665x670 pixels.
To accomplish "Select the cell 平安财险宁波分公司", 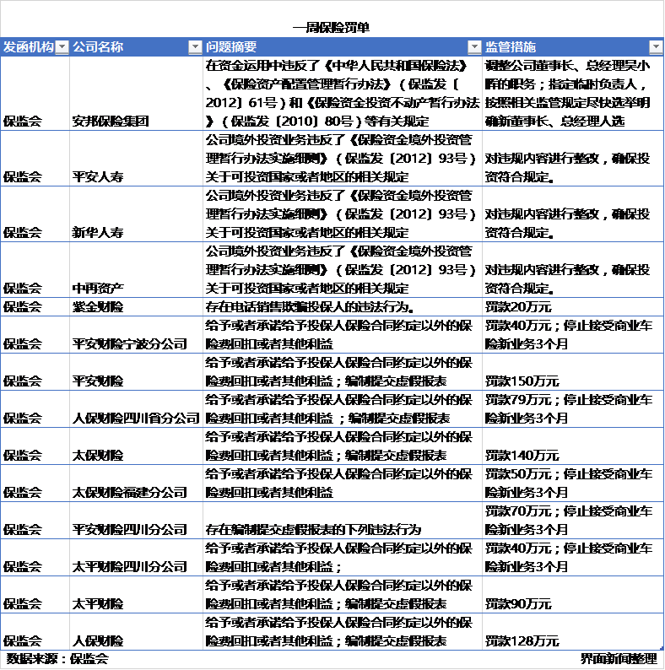I will (x=137, y=334).
